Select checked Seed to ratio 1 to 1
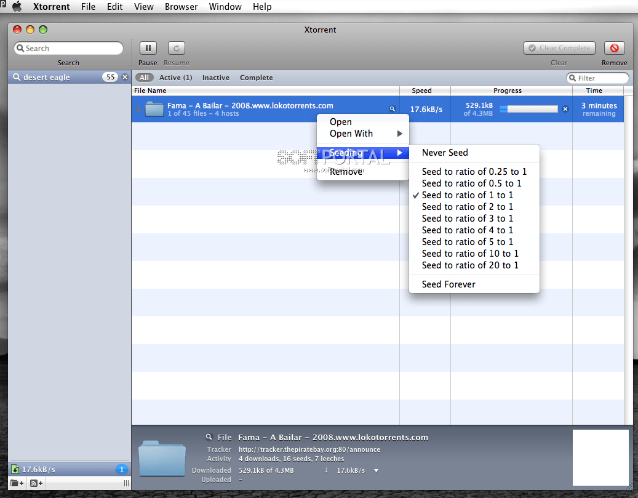Screen dimensions: 638x498 [x=474, y=195]
